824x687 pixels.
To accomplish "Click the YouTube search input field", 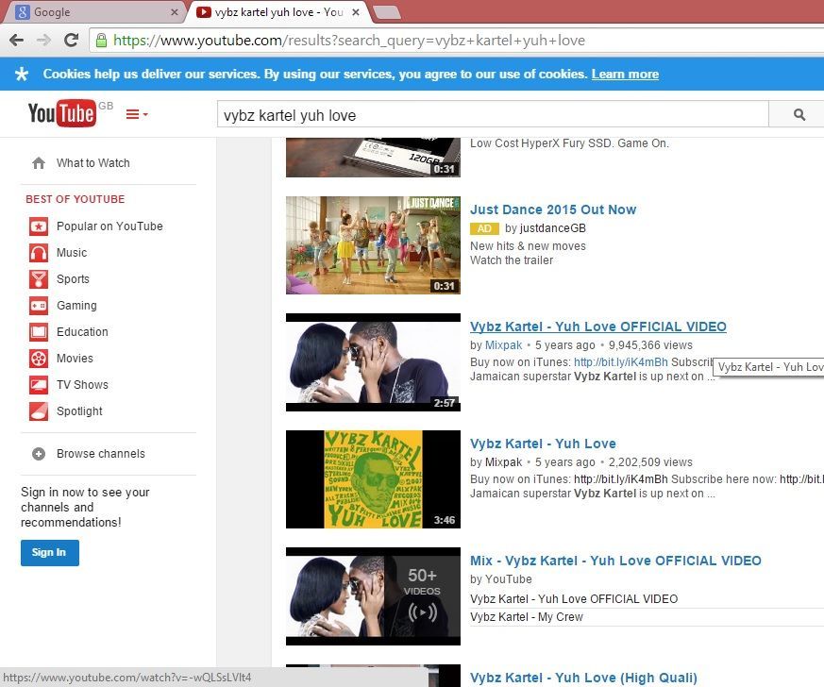I will click(493, 114).
